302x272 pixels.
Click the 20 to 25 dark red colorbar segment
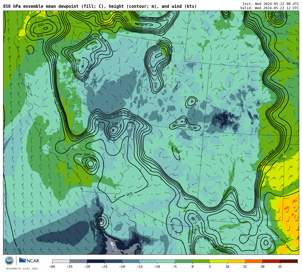coord(271,261)
